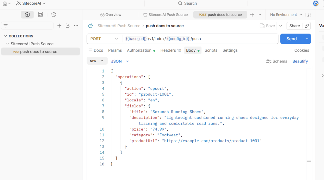The width and height of the screenshot is (324, 180).
Task: Switch to the Overview tab
Action: click(x=110, y=15)
